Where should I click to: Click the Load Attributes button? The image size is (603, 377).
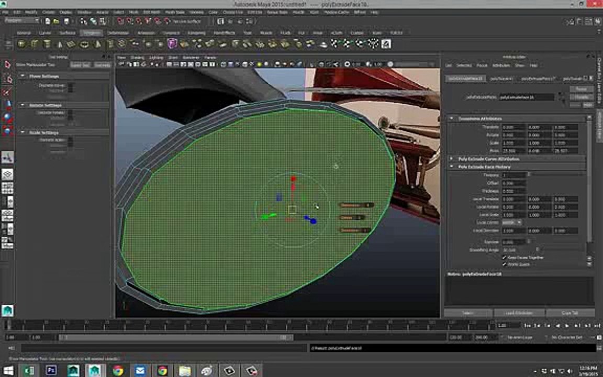[519, 313]
